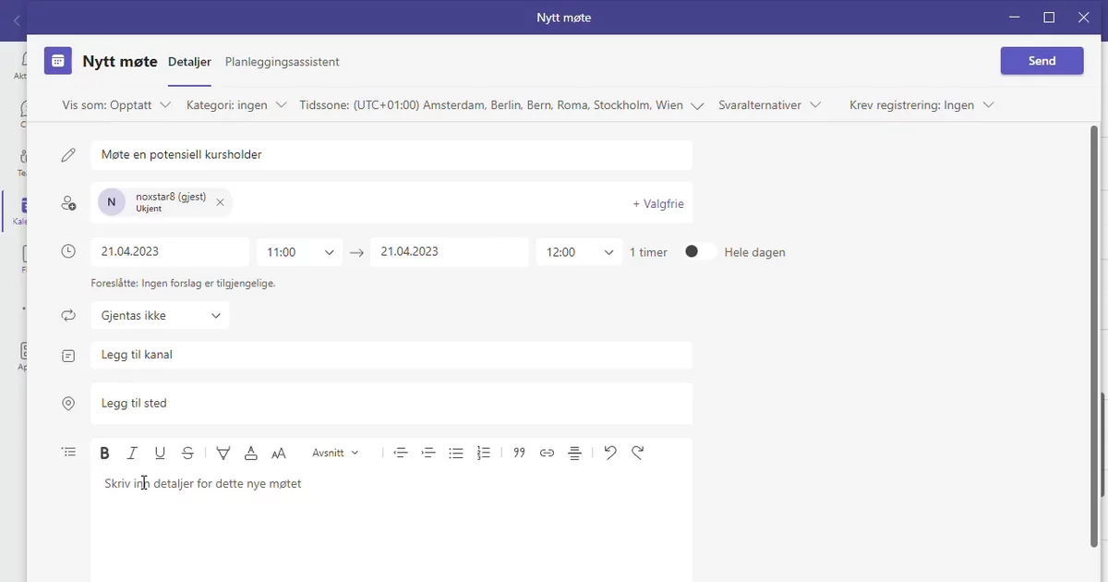
Task: Insert a hyperlink
Action: [547, 453]
